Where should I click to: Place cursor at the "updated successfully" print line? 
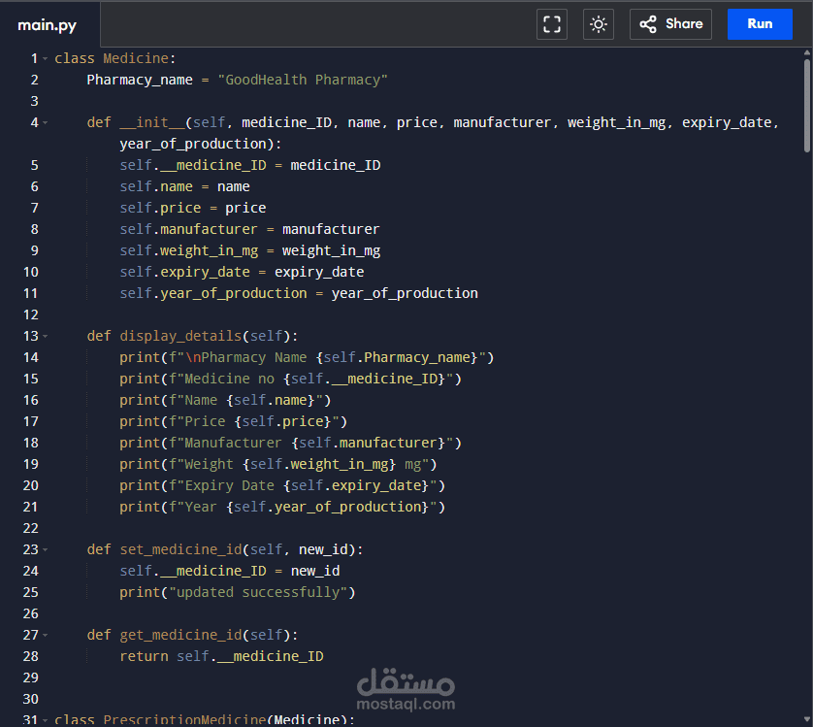(238, 593)
